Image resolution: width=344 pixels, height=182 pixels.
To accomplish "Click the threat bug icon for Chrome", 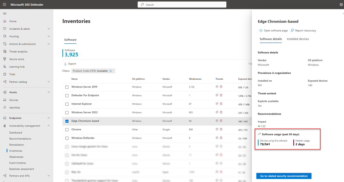I will tap(221, 129).
